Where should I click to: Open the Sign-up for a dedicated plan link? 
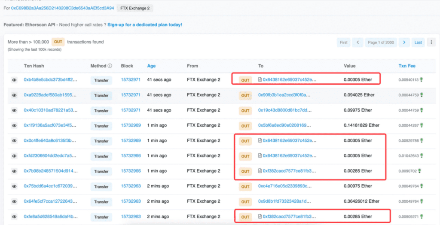pyautogui.click(x=145, y=24)
